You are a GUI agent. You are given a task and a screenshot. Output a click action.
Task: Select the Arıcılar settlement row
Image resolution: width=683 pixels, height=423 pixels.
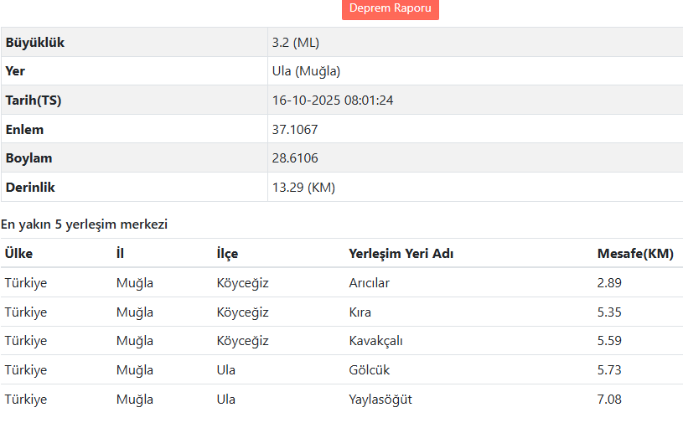point(342,283)
